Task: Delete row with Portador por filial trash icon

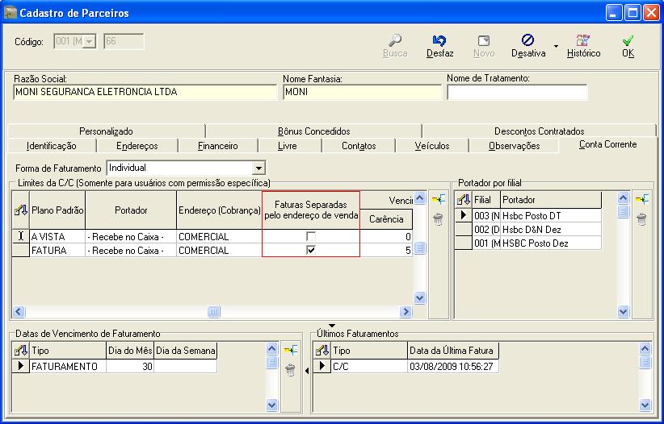Action: 642,219
